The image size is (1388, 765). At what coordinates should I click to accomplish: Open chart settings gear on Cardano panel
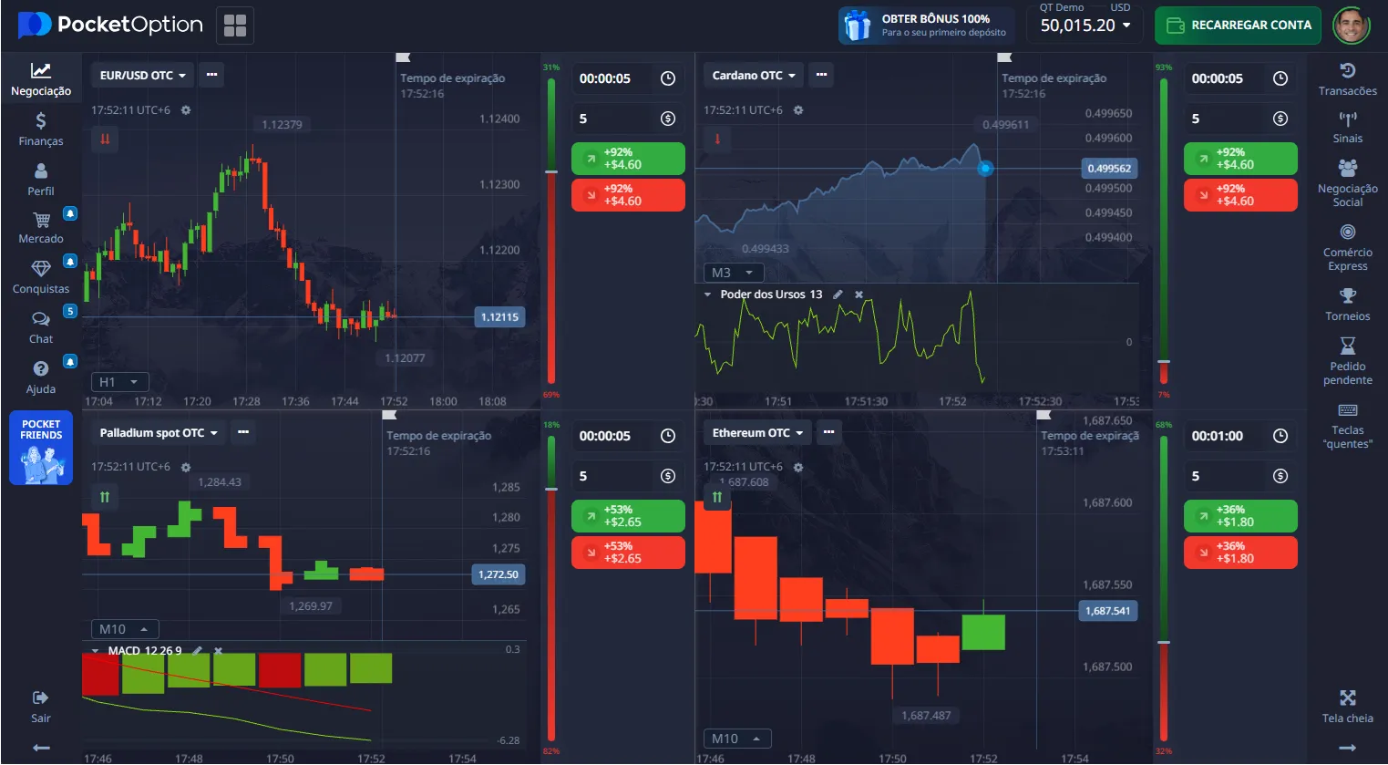coord(798,110)
